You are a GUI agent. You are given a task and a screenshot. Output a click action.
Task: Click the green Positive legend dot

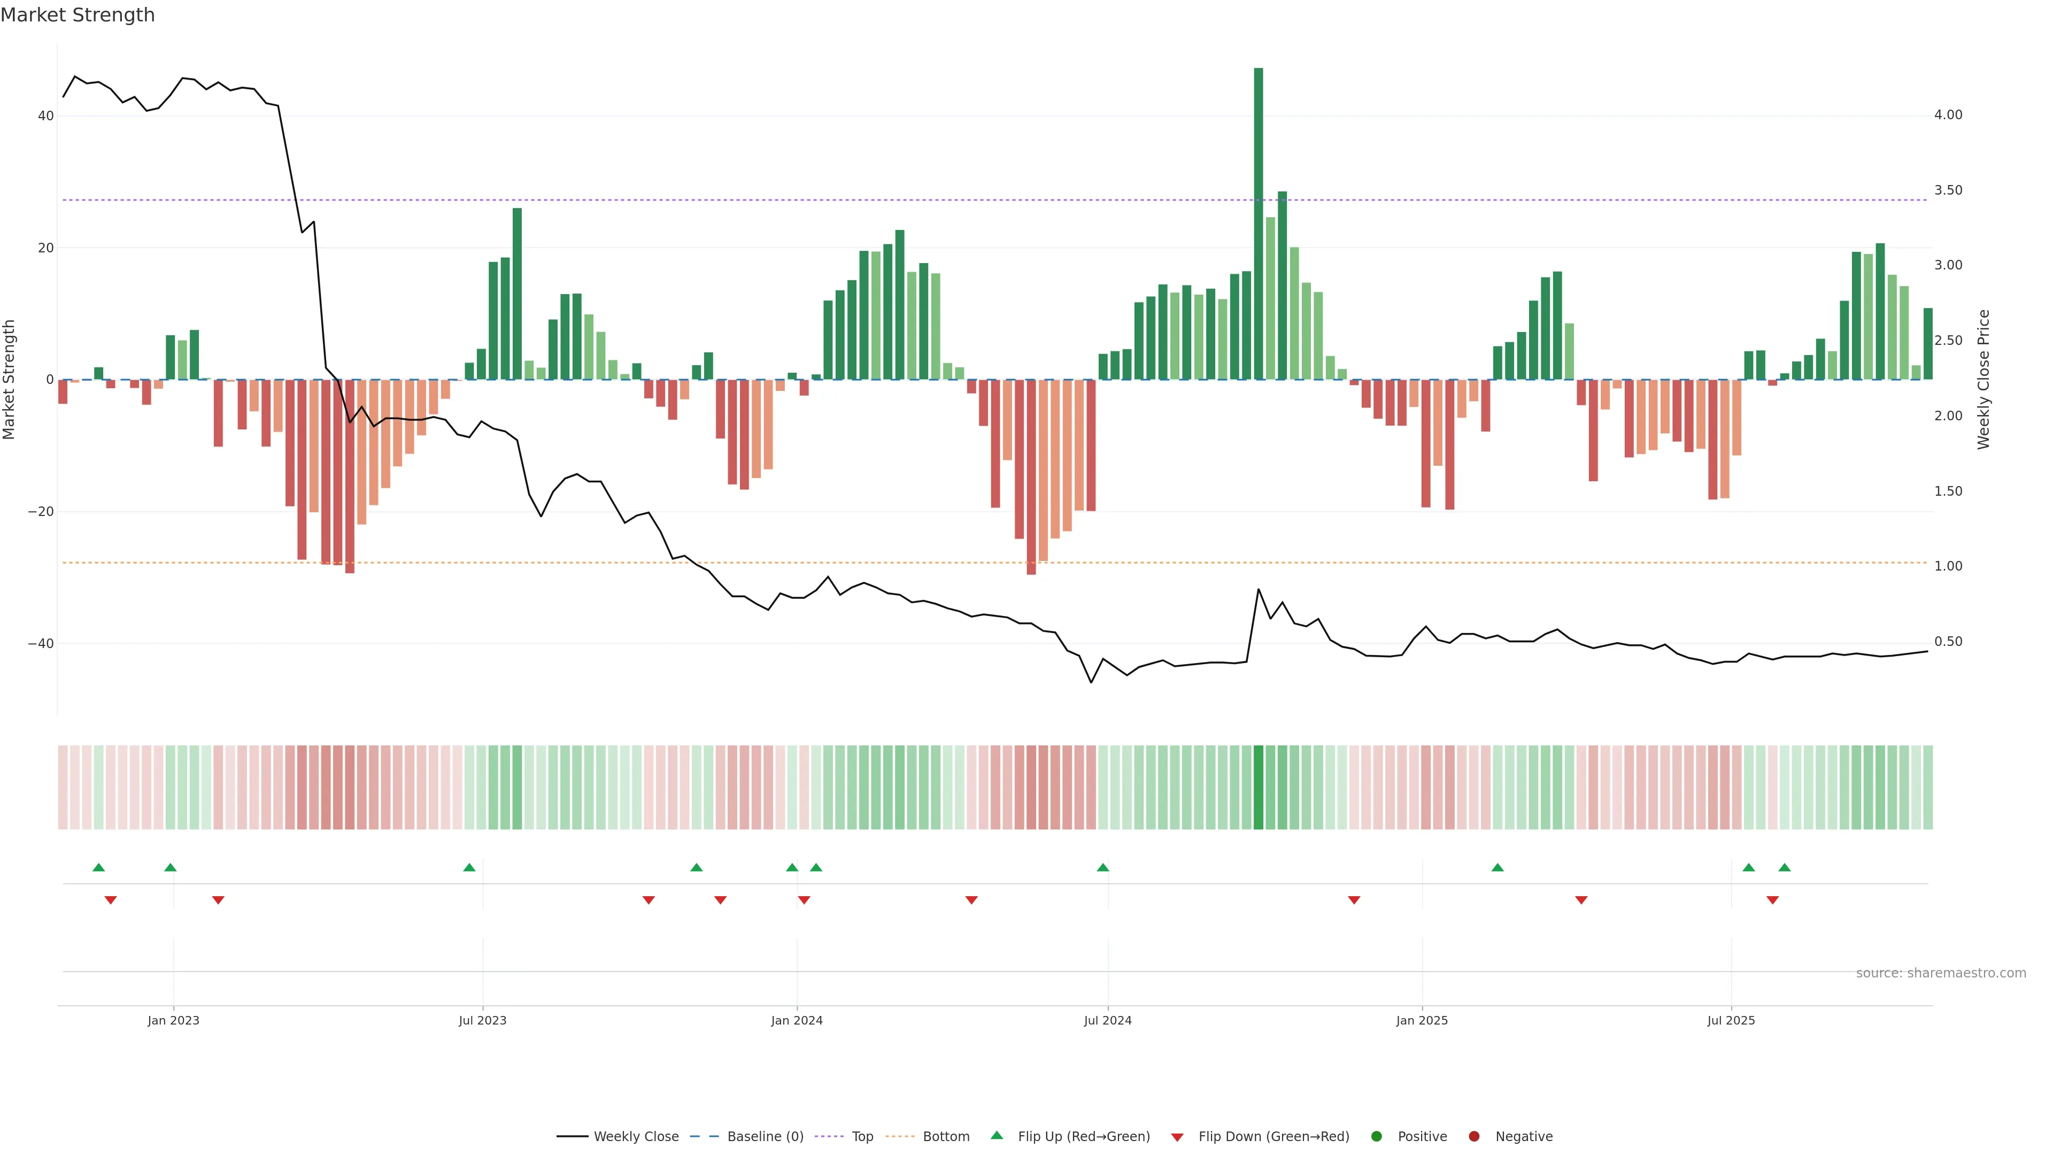(x=1376, y=1137)
